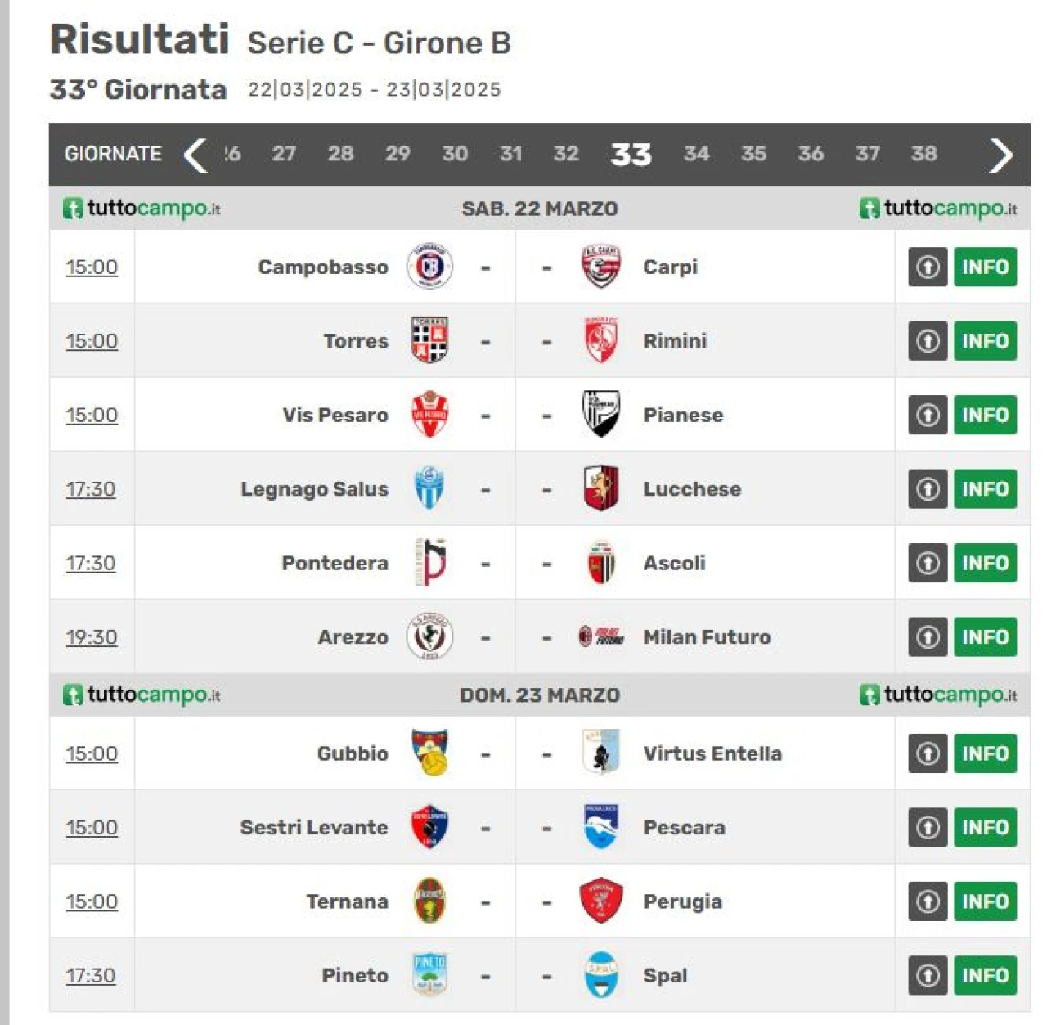Screen dimensions: 1047x1025
Task: Click the Lucchese team crest
Action: [x=601, y=488]
